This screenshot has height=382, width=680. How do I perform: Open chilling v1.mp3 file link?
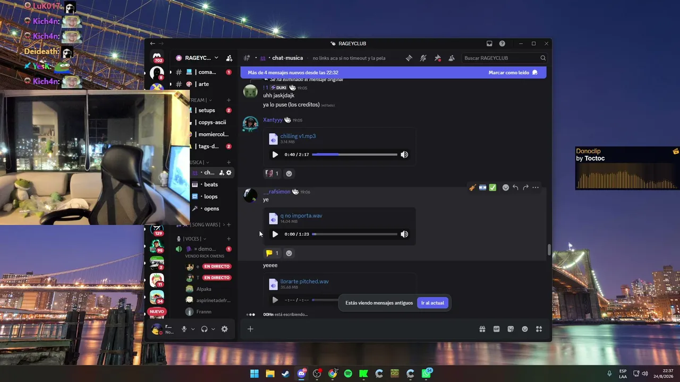pyautogui.click(x=298, y=136)
